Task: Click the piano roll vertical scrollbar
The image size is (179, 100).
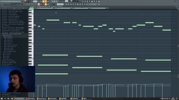Action: [x=178, y=46]
